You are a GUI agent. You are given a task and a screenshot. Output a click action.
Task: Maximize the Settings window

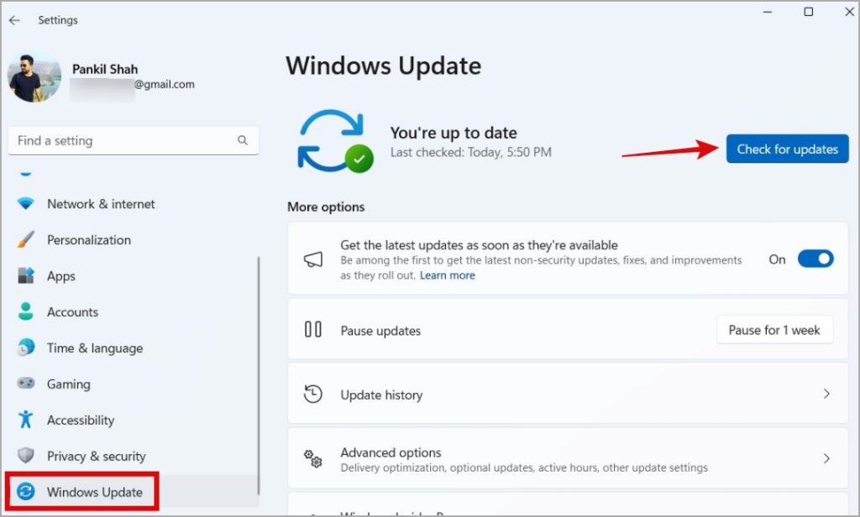pyautogui.click(x=809, y=12)
